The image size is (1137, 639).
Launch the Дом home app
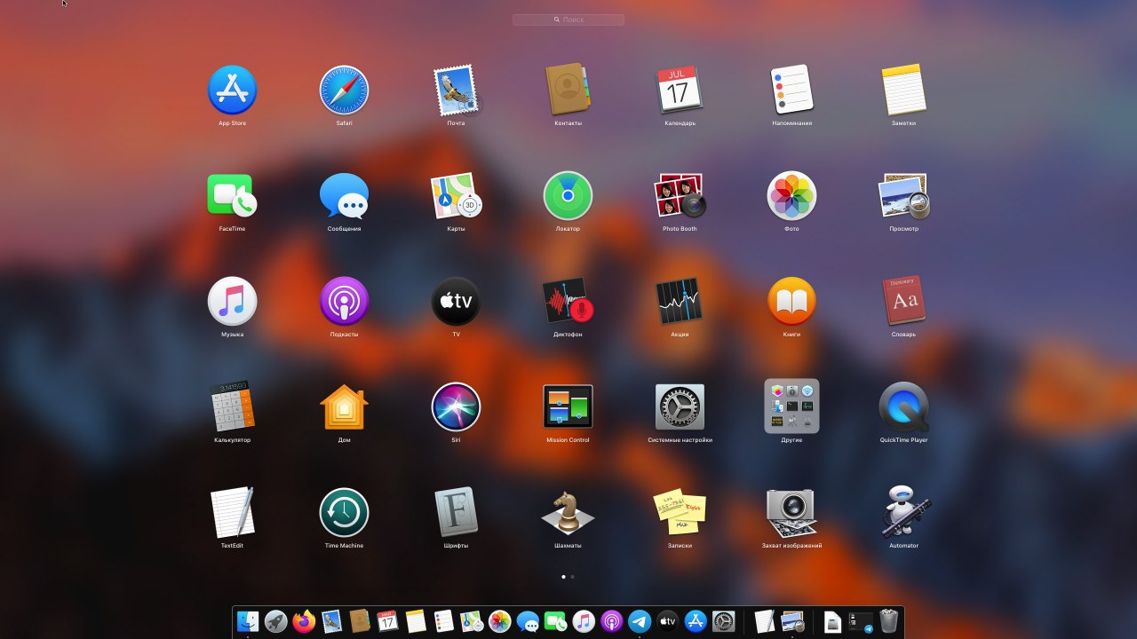(344, 407)
